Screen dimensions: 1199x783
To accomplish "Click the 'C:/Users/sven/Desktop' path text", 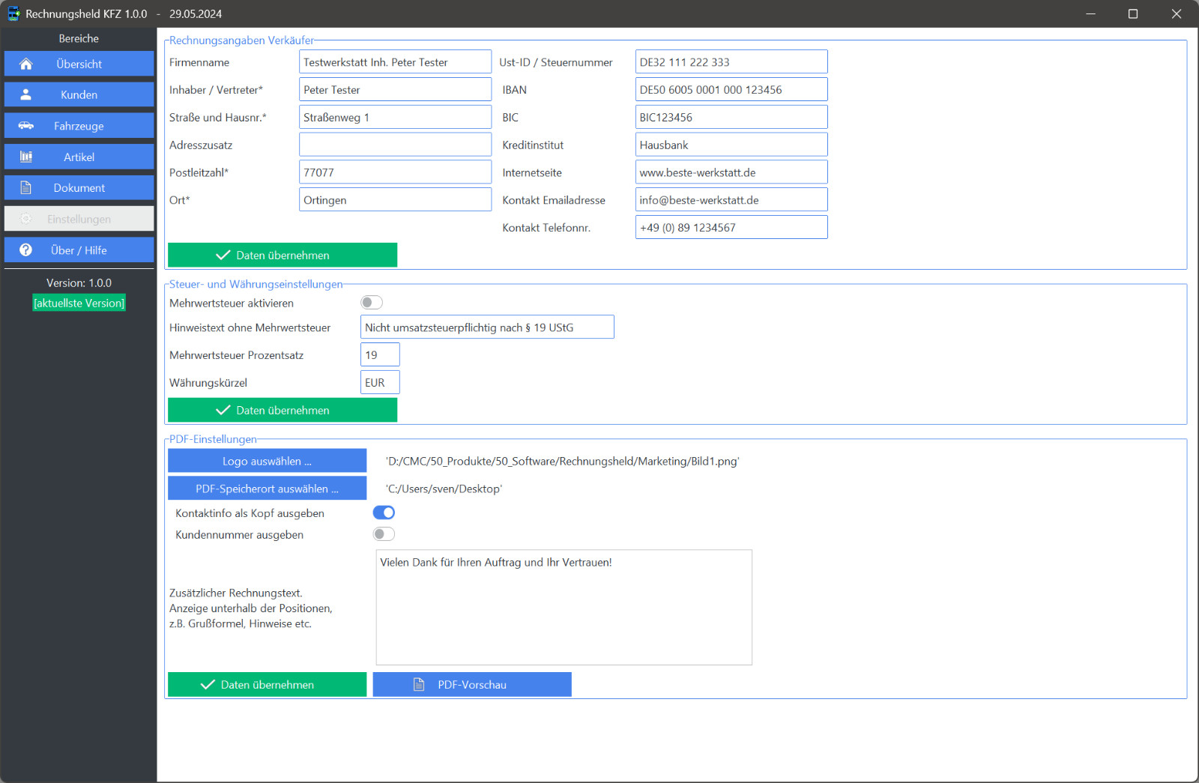I will (444, 489).
